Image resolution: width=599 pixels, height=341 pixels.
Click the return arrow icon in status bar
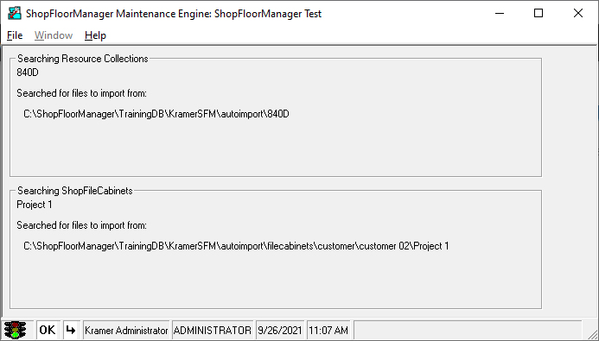tap(71, 330)
